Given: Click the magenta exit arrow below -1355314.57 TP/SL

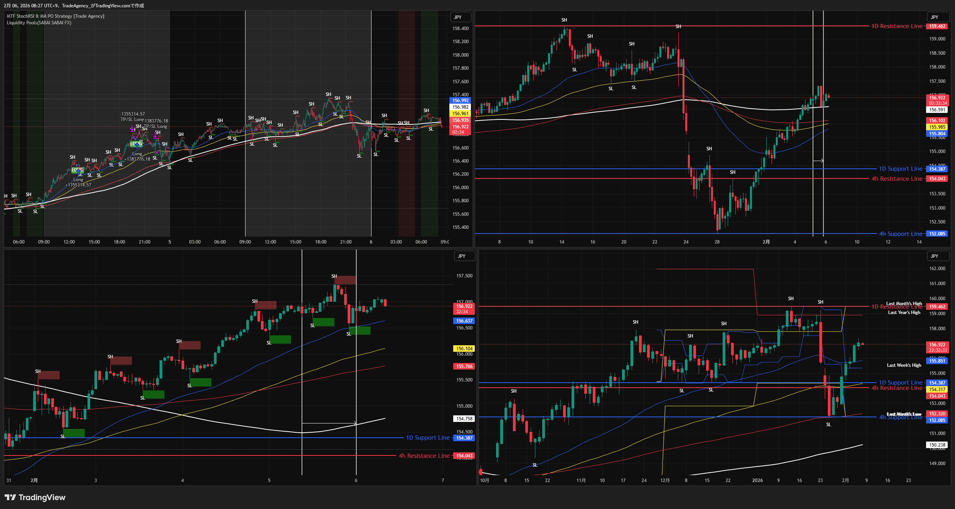Looking at the screenshot, I should click(x=132, y=129).
